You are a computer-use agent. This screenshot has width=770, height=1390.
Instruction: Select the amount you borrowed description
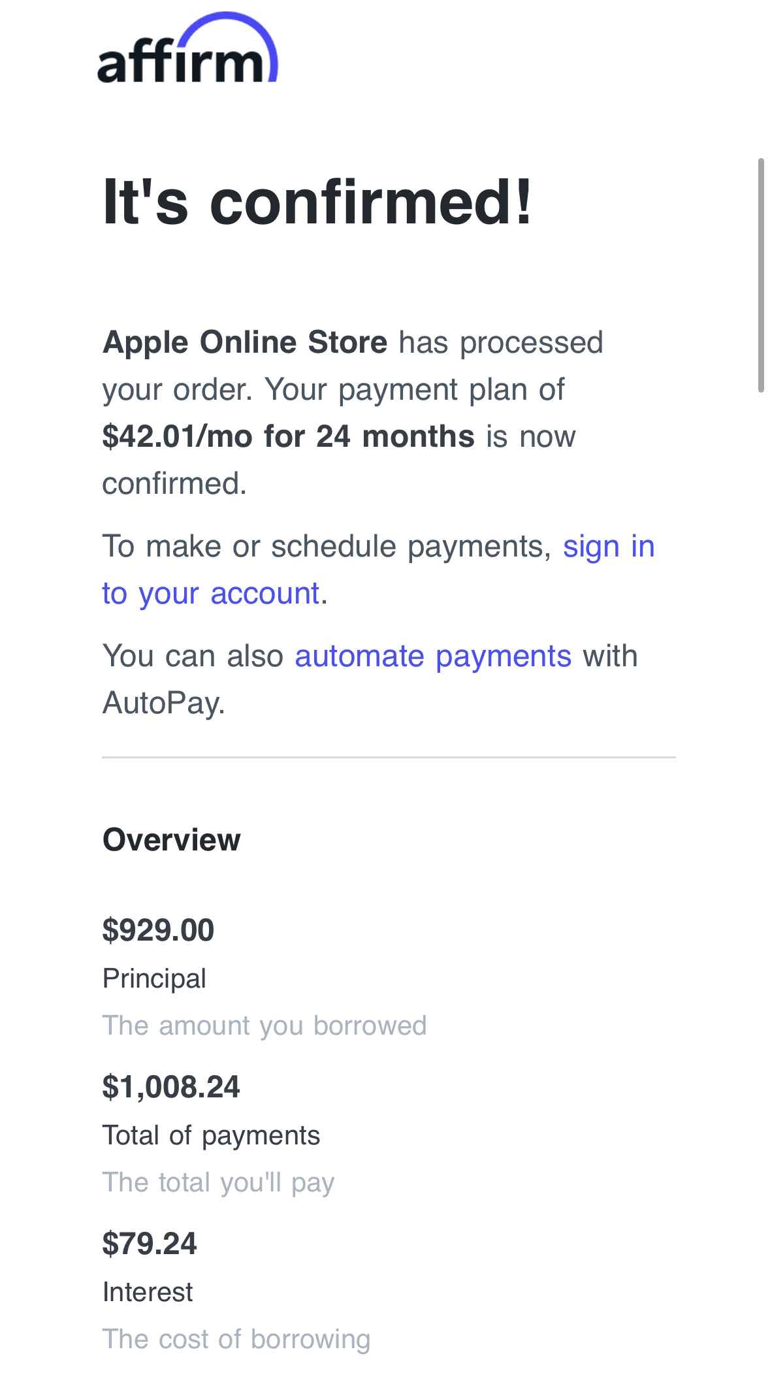point(264,1026)
